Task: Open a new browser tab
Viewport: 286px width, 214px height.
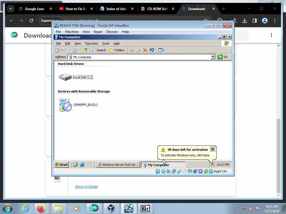Action: pos(224,9)
